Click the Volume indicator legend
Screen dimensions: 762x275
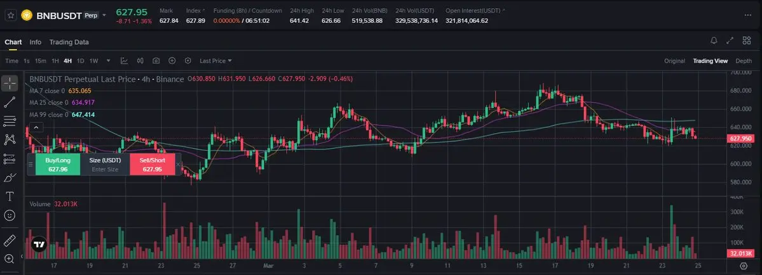(x=53, y=204)
